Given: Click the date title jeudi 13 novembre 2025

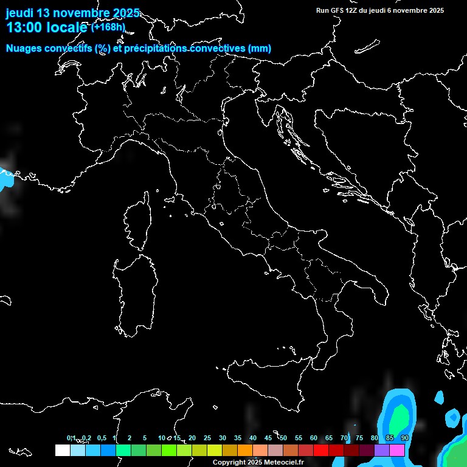Looking at the screenshot, I should click(x=72, y=13).
